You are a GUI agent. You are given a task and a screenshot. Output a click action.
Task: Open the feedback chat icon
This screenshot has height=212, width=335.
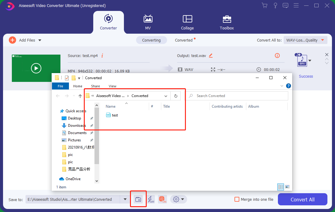click(x=285, y=5)
